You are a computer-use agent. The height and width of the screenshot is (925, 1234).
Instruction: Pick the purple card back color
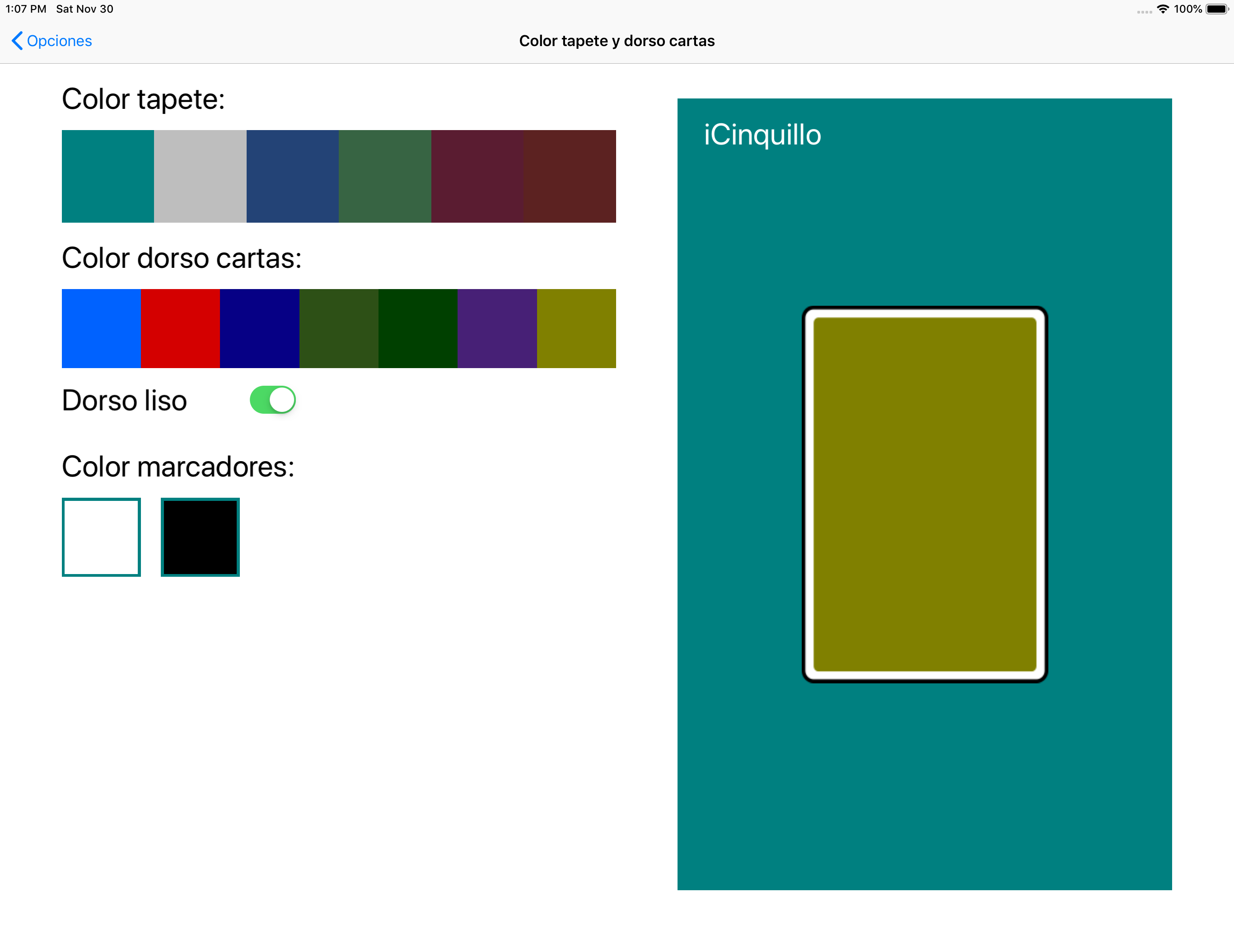pos(497,328)
